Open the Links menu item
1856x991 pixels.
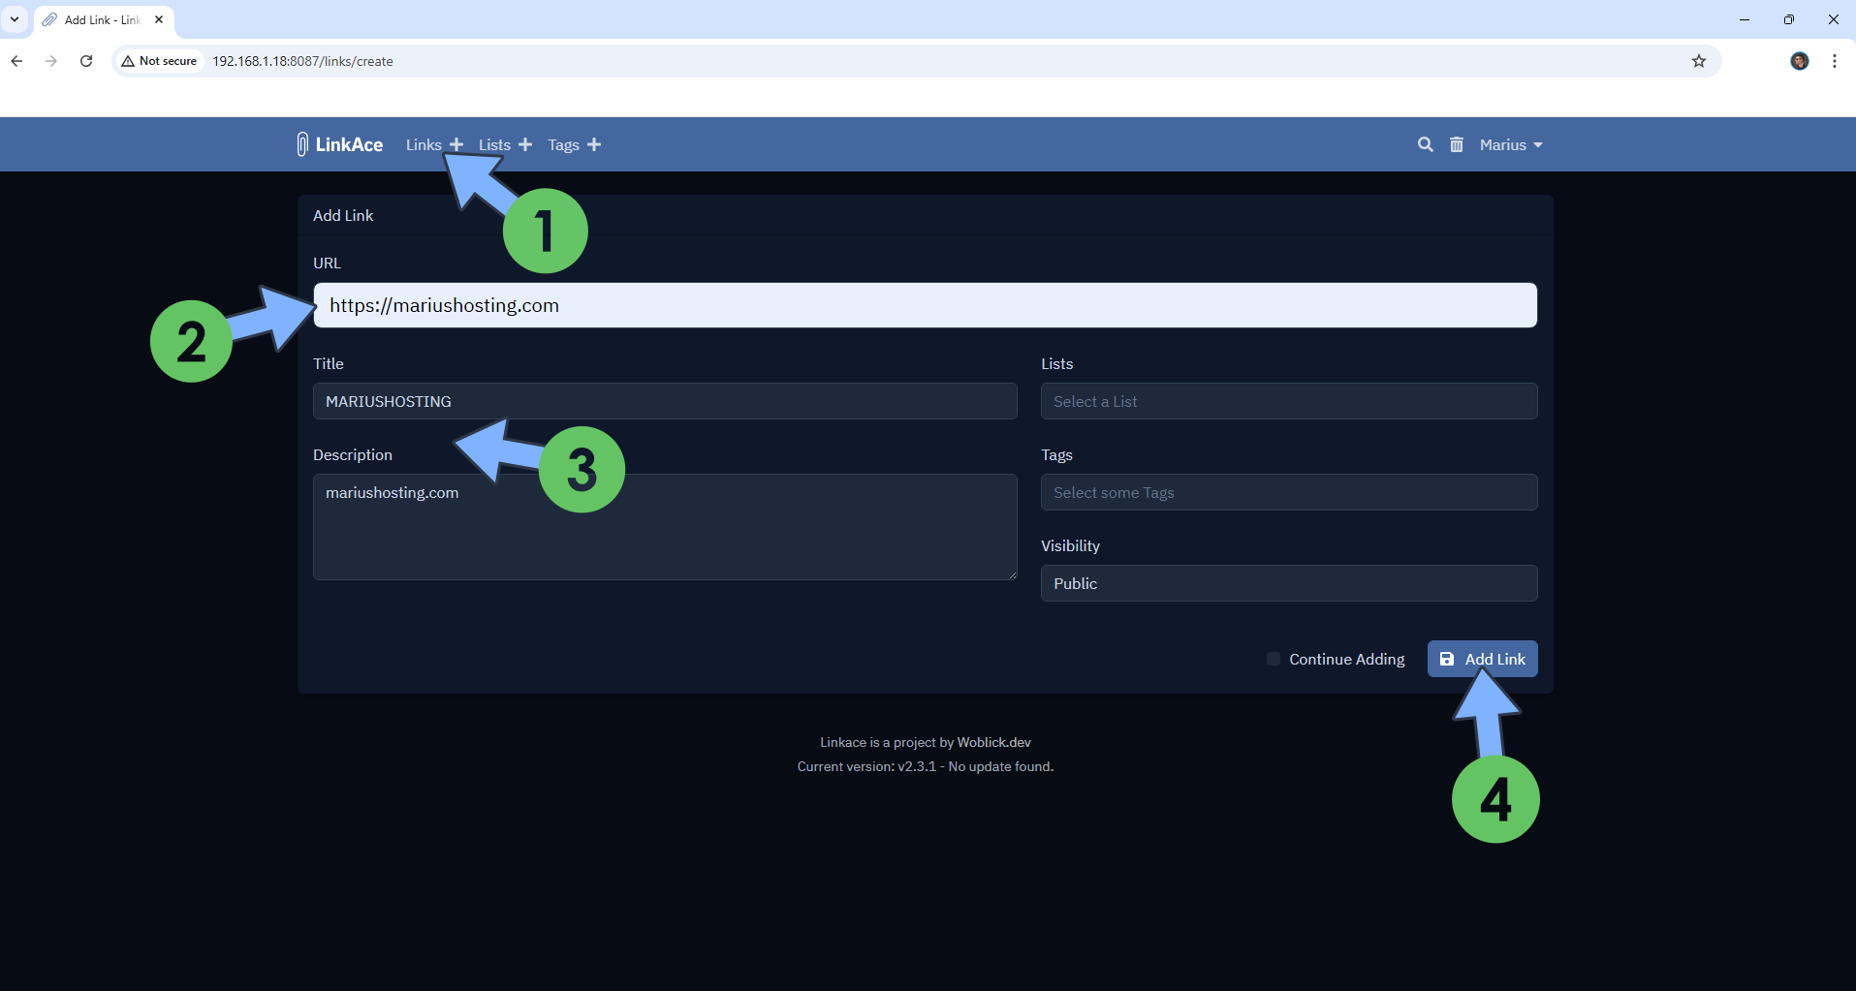point(423,144)
